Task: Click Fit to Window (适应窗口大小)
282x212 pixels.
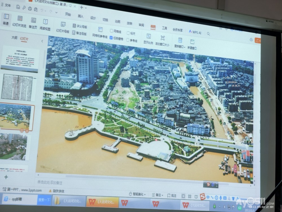Action: [162, 41]
